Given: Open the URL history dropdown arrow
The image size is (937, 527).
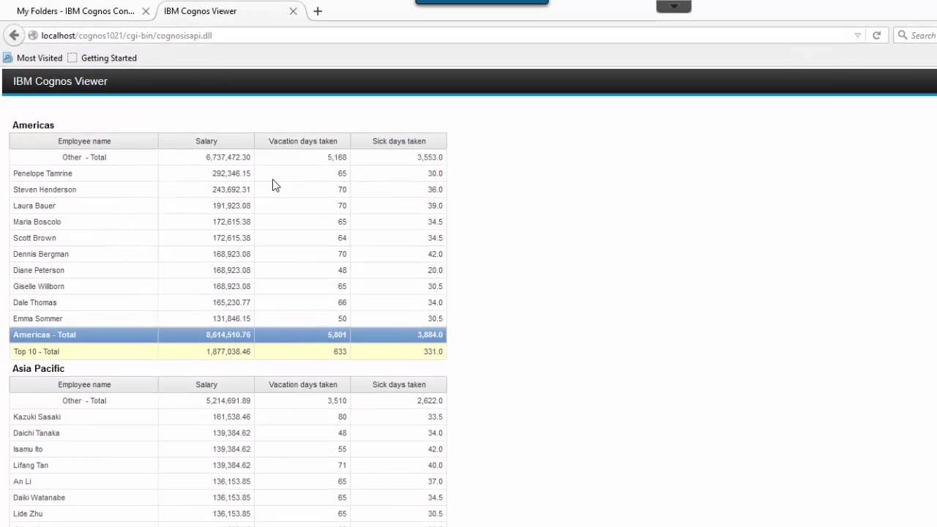Looking at the screenshot, I should click(857, 35).
